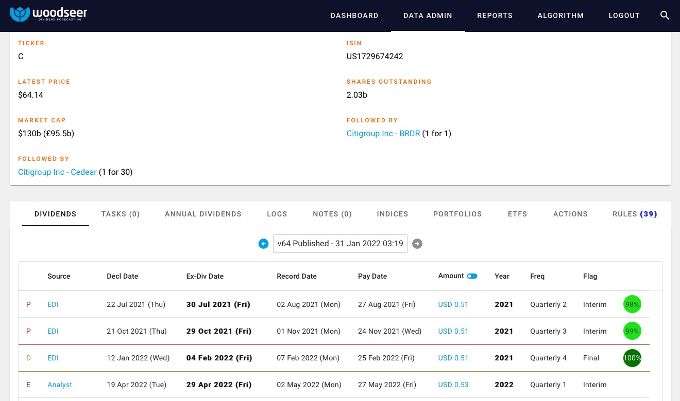Viewport: 680px width, 401px height.
Task: Switch to the PORTFOLIOS tab
Action: coord(457,214)
